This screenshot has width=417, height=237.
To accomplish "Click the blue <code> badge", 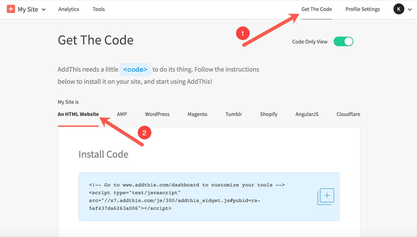I will [135, 69].
